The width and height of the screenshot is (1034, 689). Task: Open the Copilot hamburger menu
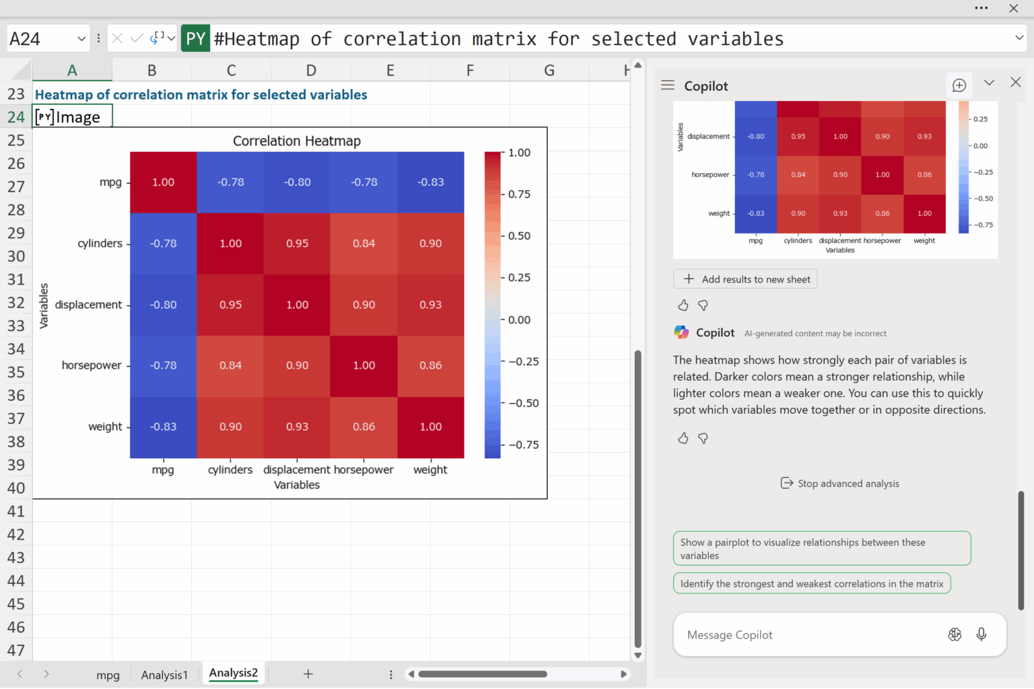(x=668, y=85)
